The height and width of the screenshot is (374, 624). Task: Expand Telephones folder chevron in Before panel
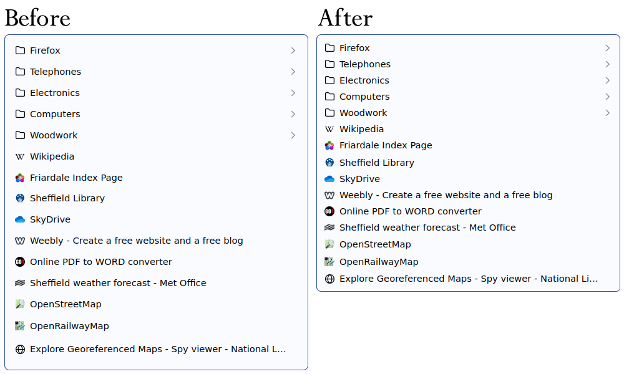coord(293,72)
